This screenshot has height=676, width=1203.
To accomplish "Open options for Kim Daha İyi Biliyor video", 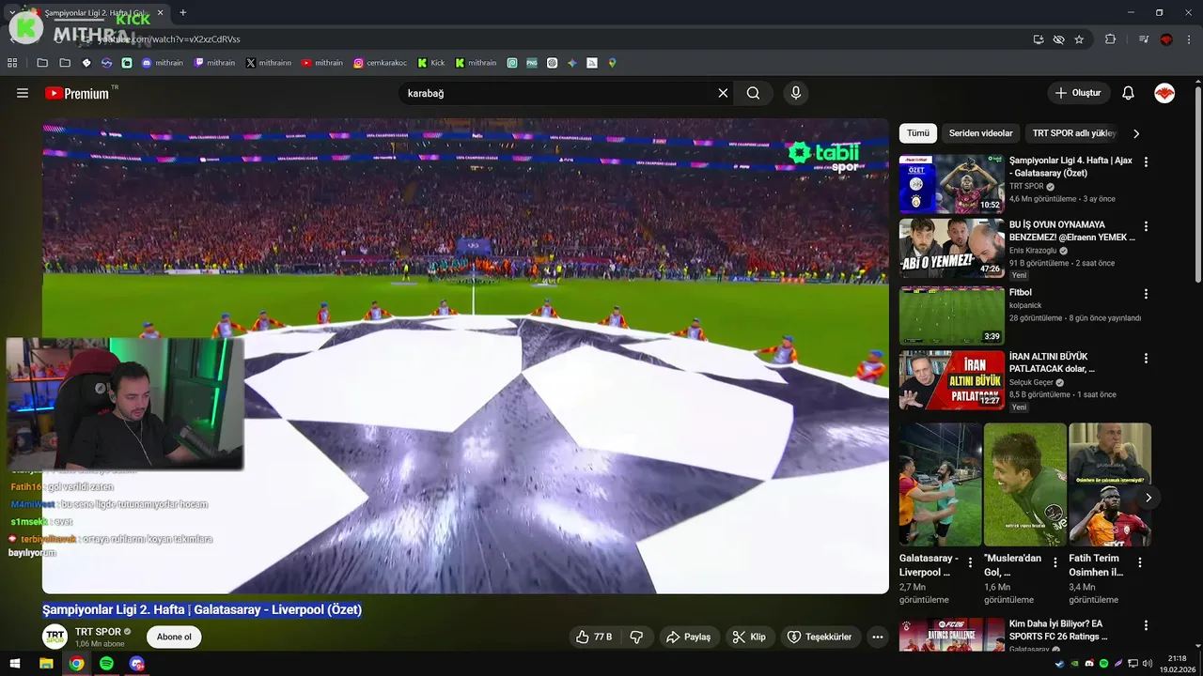I will point(1146,626).
